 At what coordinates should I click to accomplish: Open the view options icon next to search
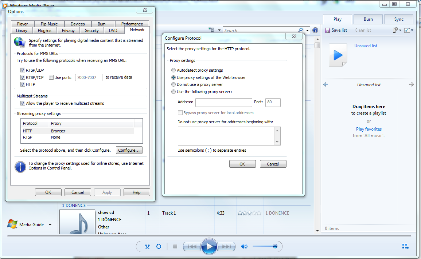click(x=211, y=30)
